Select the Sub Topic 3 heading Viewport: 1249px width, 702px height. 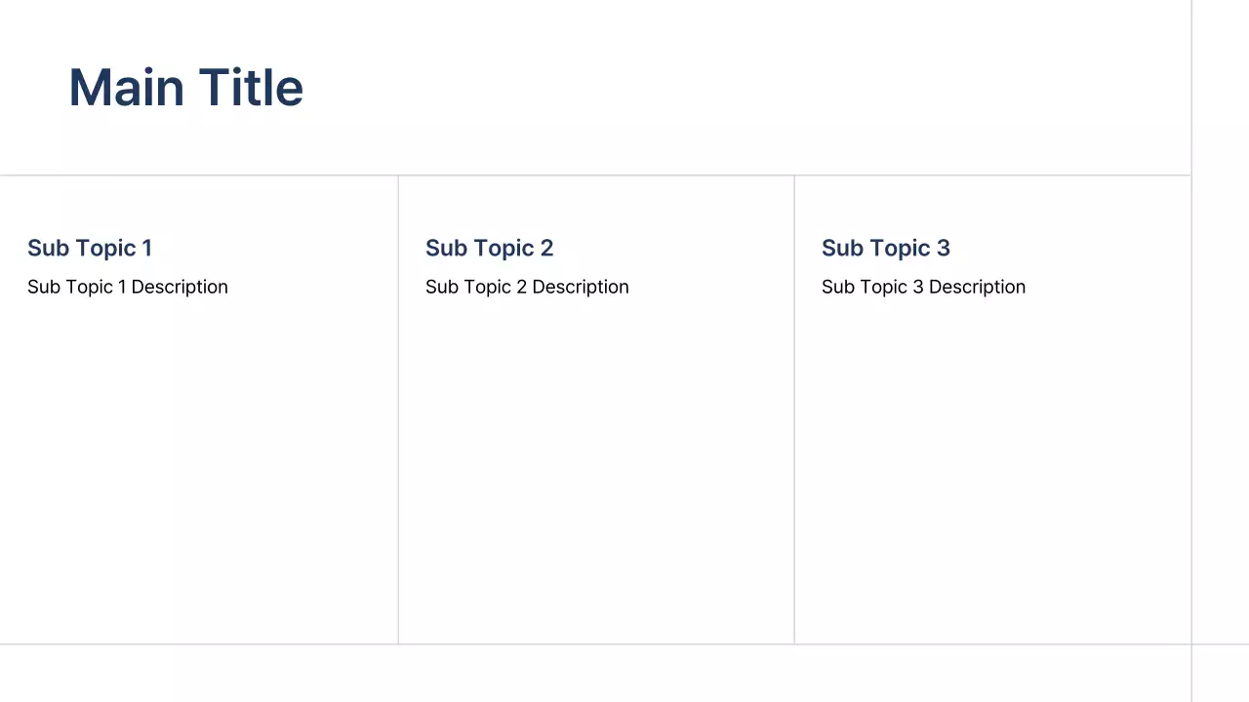(885, 248)
